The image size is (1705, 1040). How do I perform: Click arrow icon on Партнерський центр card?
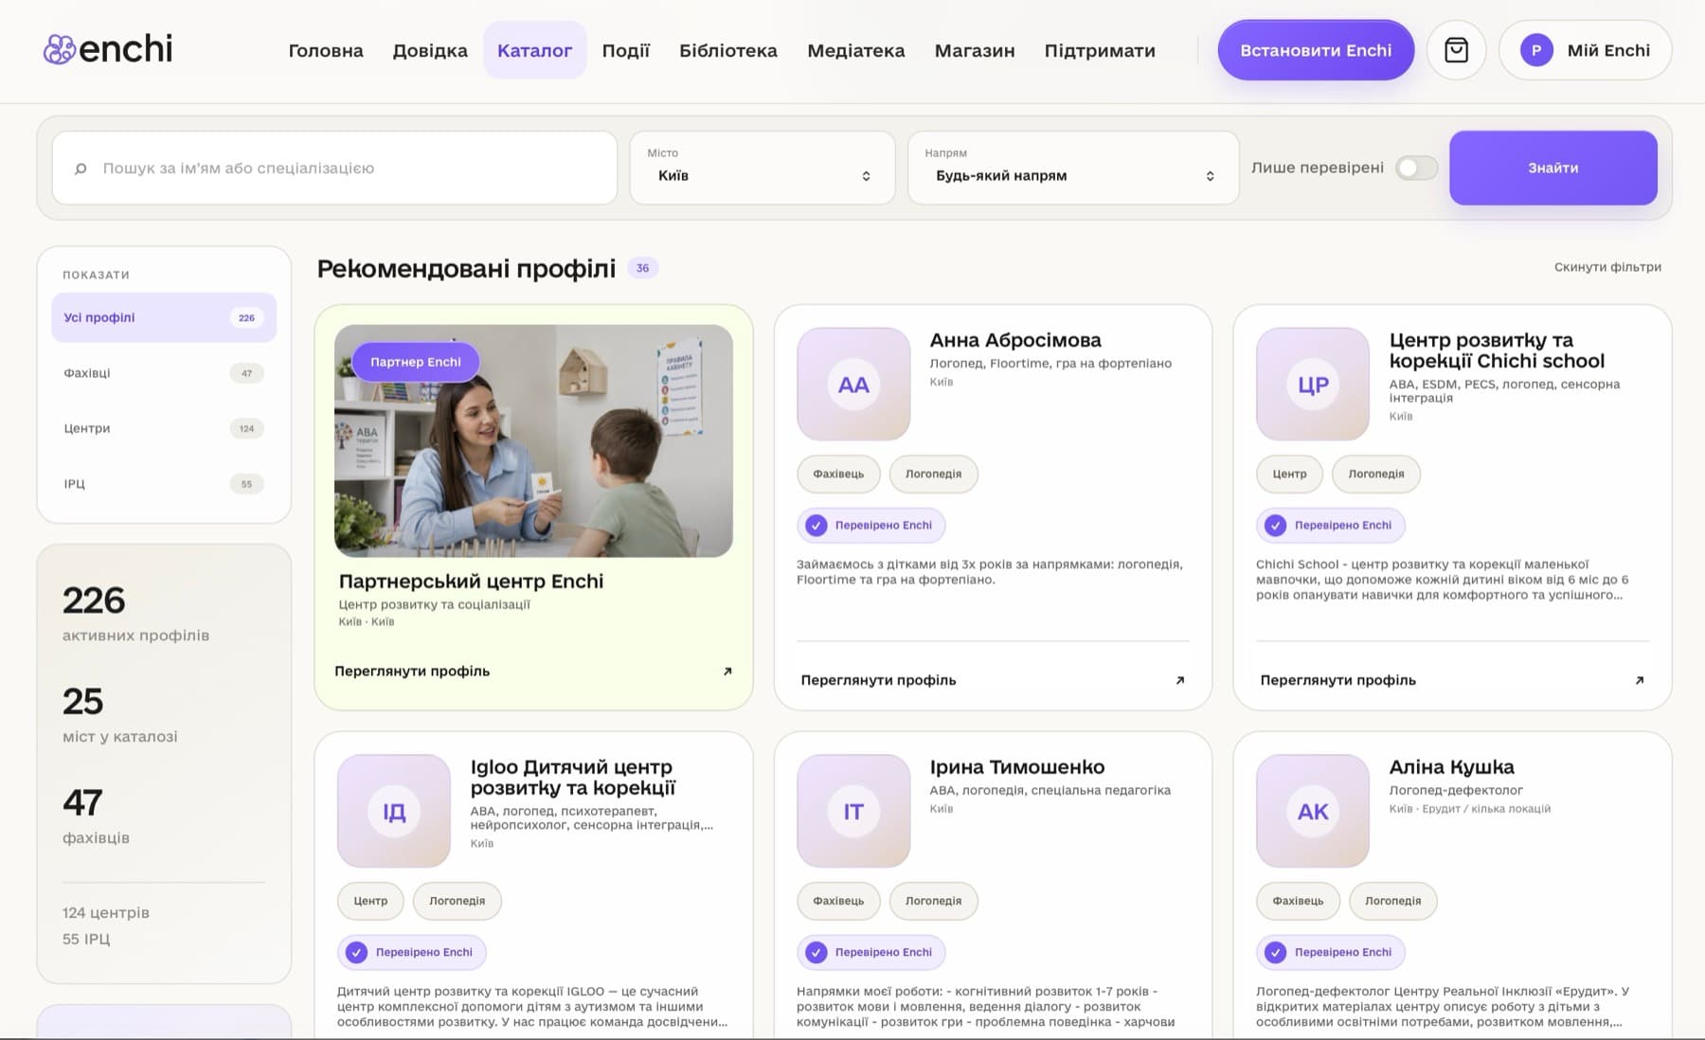coord(727,671)
